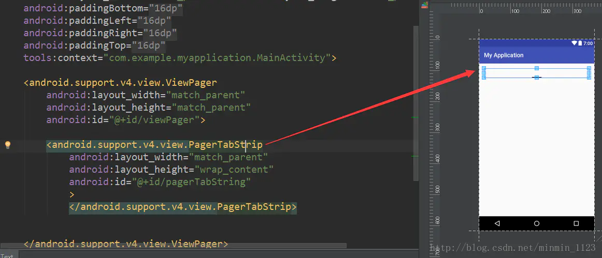The width and height of the screenshot is (602, 258).
Task: Place cursor on android:paddingLeft="16dp" line
Action: click(97, 20)
